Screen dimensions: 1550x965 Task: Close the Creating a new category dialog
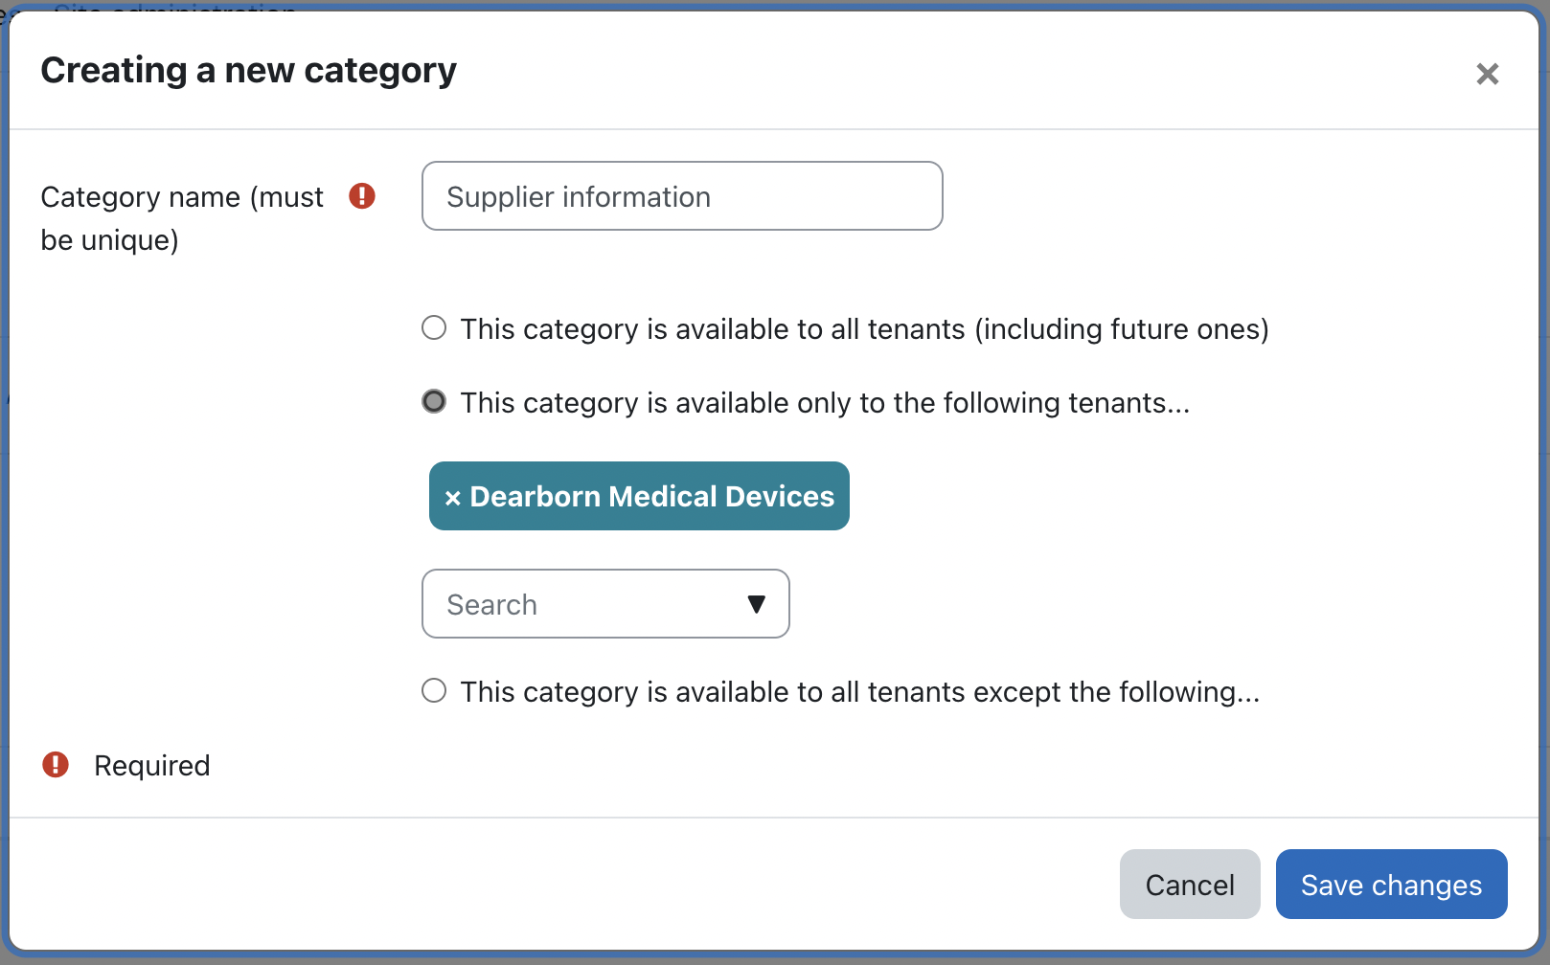[x=1487, y=74]
